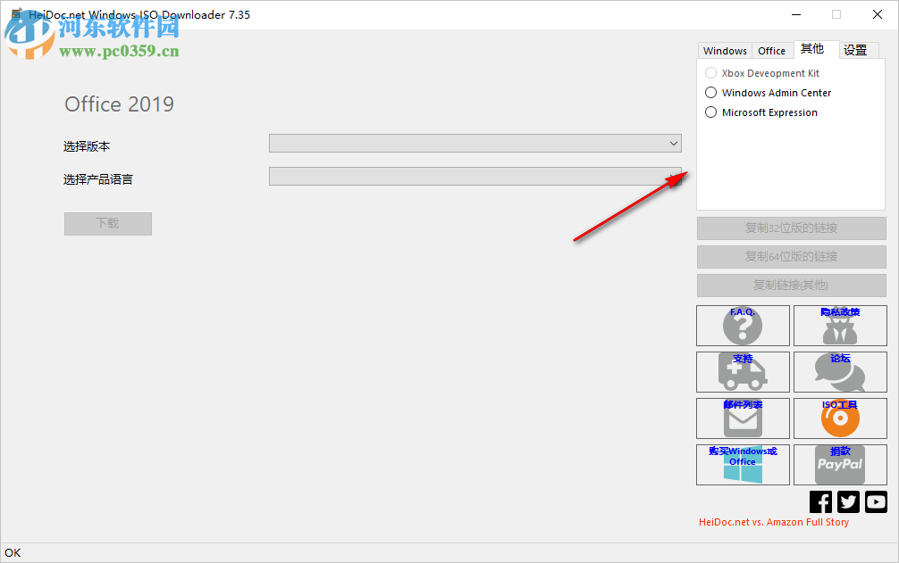This screenshot has height=563, width=899.
Task: Click the 捐款 PayPal donate icon
Action: click(x=840, y=465)
